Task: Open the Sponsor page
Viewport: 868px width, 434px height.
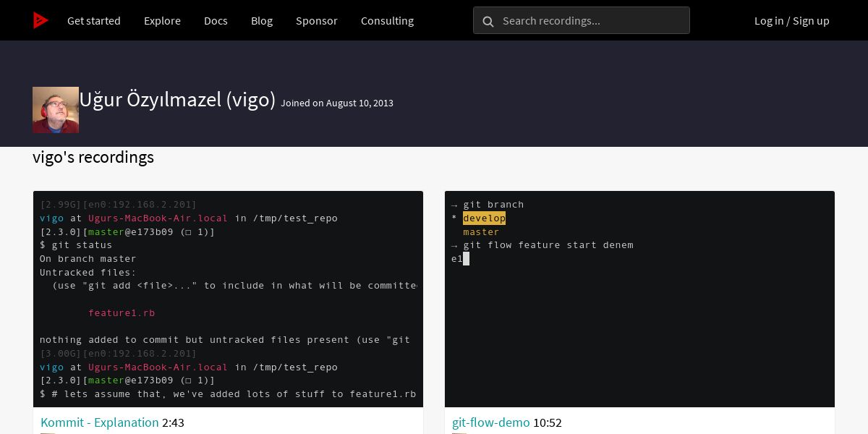Action: pyautogui.click(x=316, y=21)
